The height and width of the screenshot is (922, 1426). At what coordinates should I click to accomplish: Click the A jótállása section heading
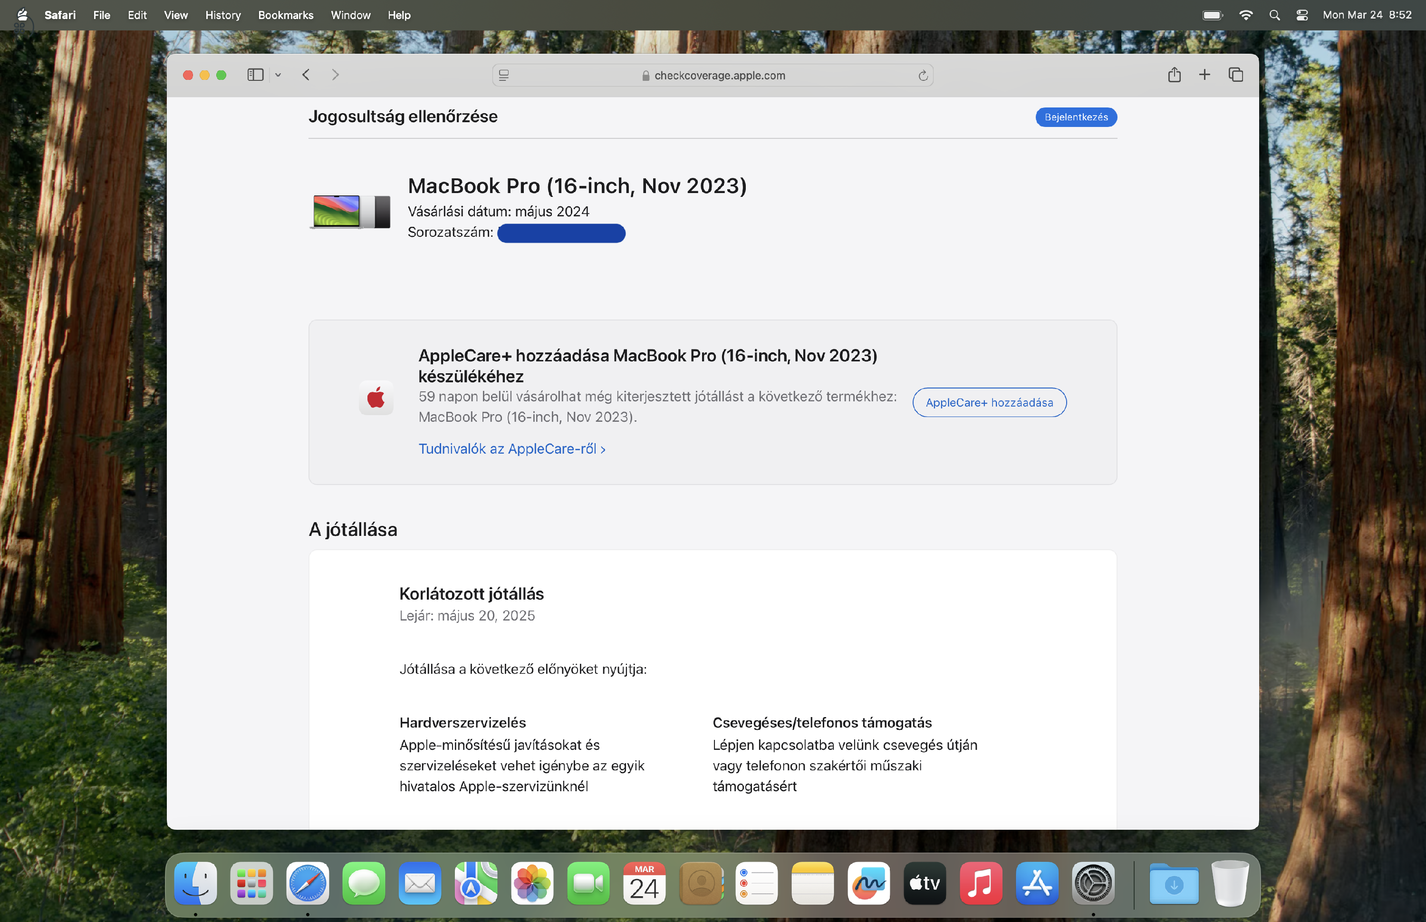pos(353,530)
